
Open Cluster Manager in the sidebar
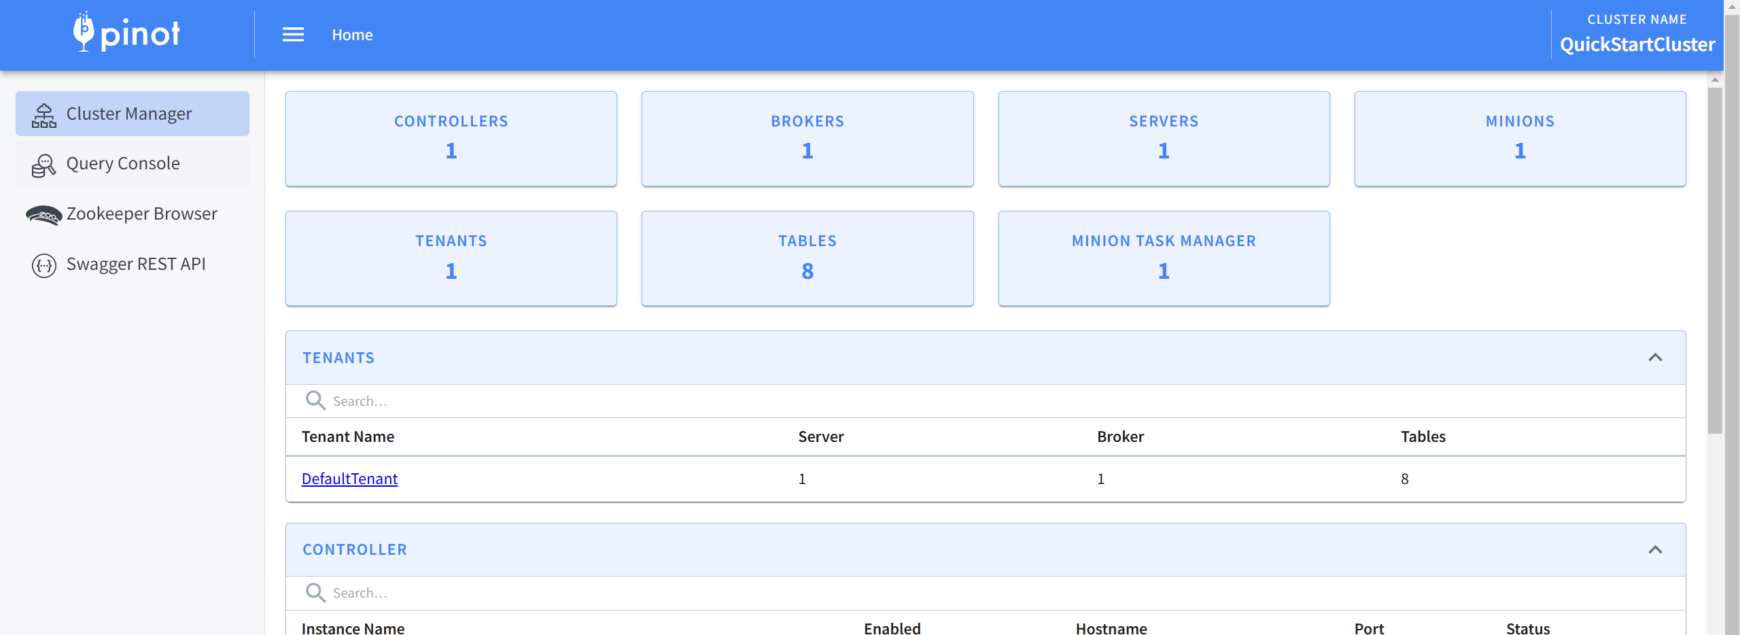pos(133,114)
